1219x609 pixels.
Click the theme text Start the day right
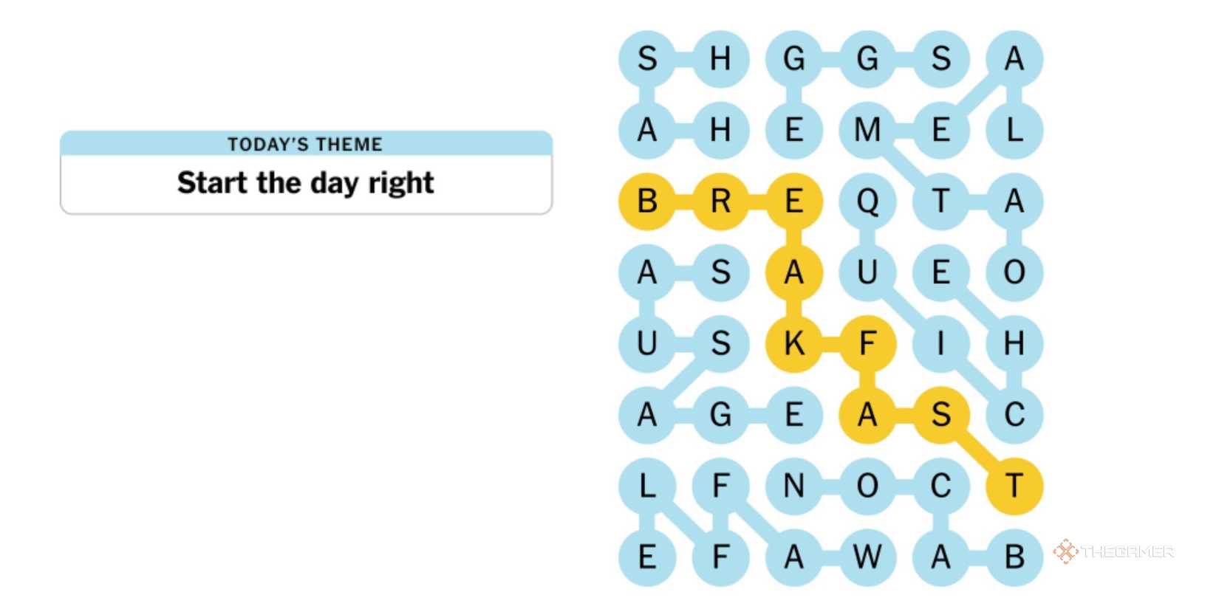[x=305, y=183]
